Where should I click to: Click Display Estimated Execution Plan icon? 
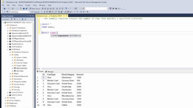(x=47, y=12)
